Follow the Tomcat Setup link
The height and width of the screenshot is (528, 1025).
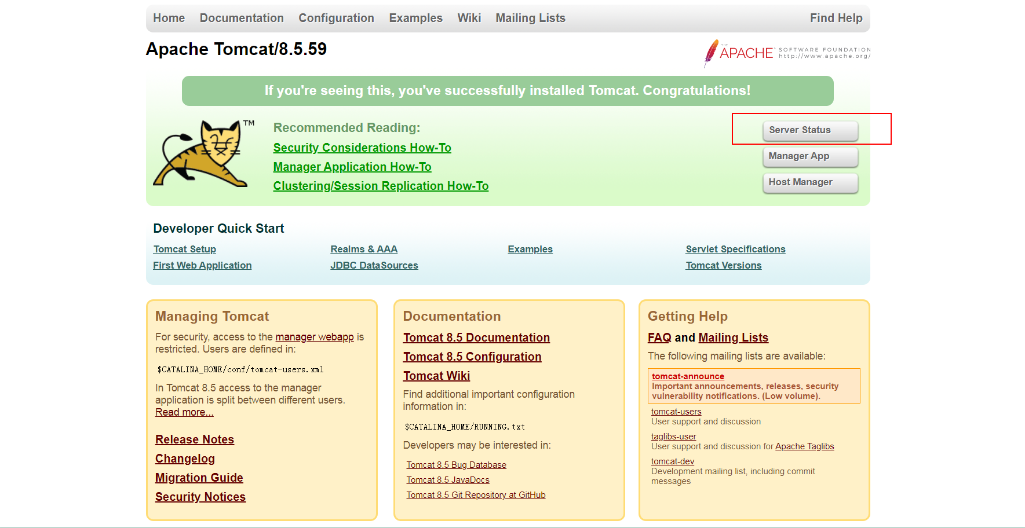pos(184,249)
